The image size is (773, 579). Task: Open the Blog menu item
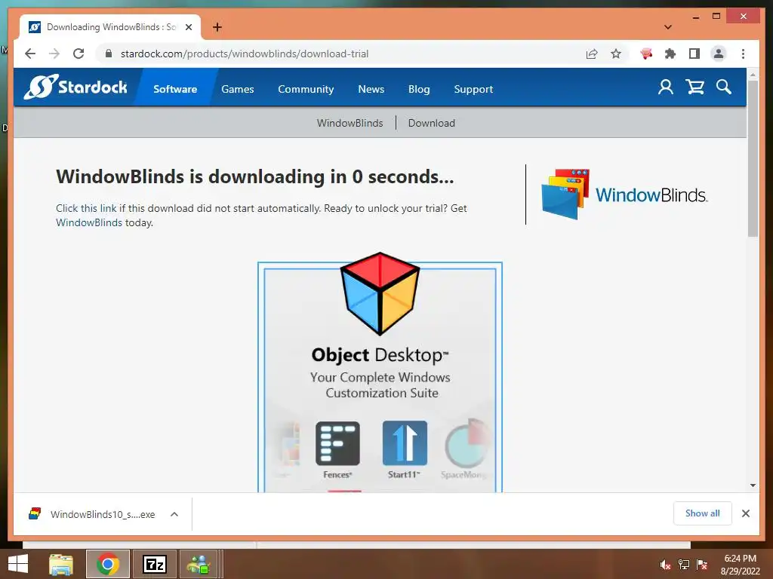pyautogui.click(x=419, y=89)
